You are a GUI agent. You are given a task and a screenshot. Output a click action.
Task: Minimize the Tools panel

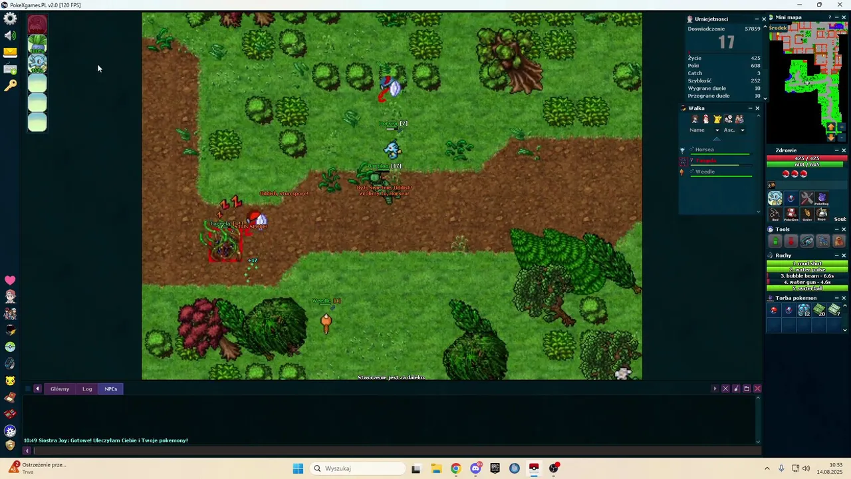(836, 230)
